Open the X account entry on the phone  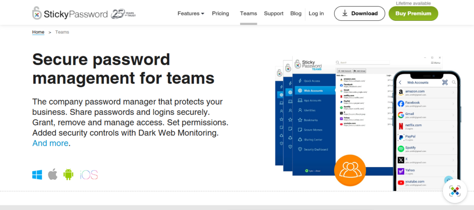(426, 160)
